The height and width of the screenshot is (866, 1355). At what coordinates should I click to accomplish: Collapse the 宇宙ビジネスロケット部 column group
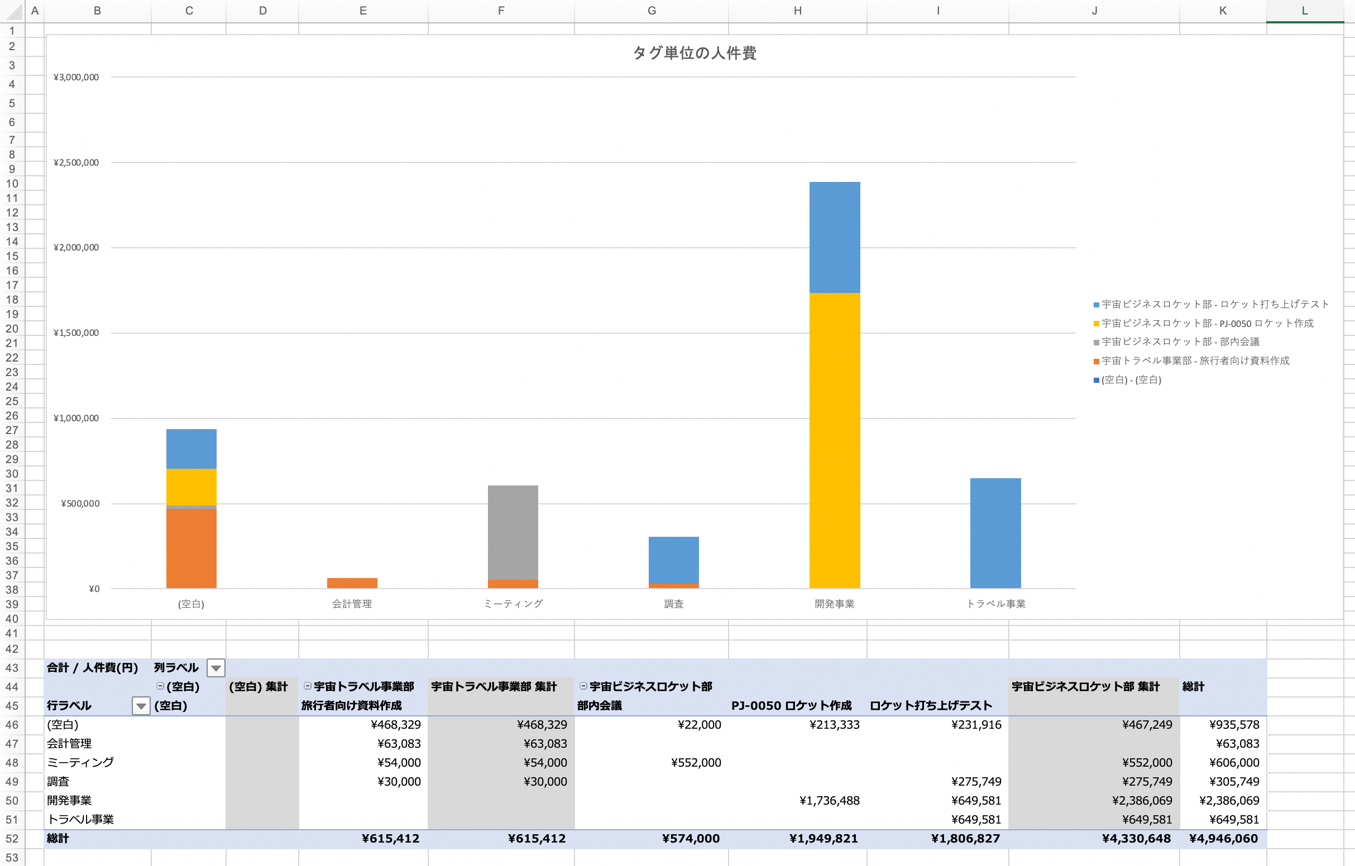point(583,686)
